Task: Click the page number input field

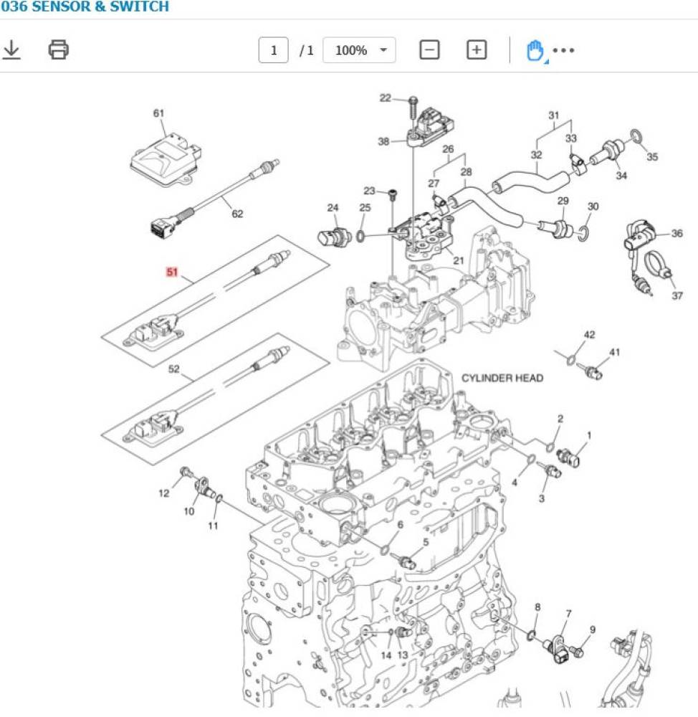Action: point(273,50)
